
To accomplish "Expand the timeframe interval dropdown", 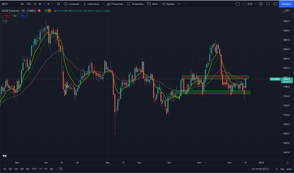I will [x=53, y=4].
